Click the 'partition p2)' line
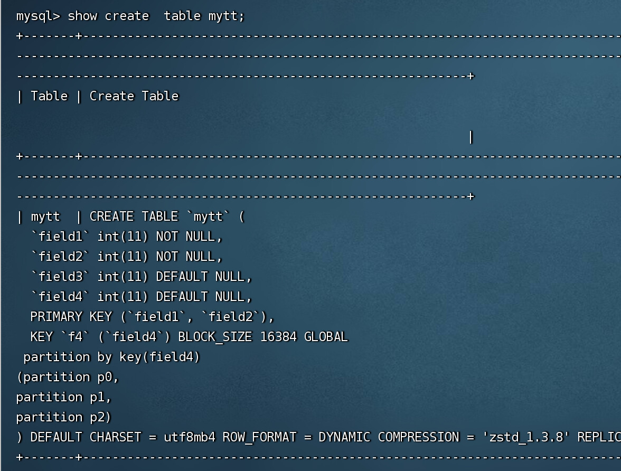 pos(64,418)
